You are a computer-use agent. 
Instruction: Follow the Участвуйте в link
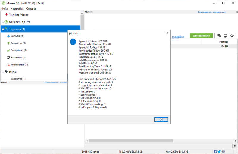[178, 36]
